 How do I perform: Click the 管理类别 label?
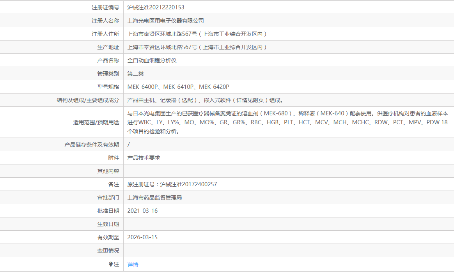(108, 74)
